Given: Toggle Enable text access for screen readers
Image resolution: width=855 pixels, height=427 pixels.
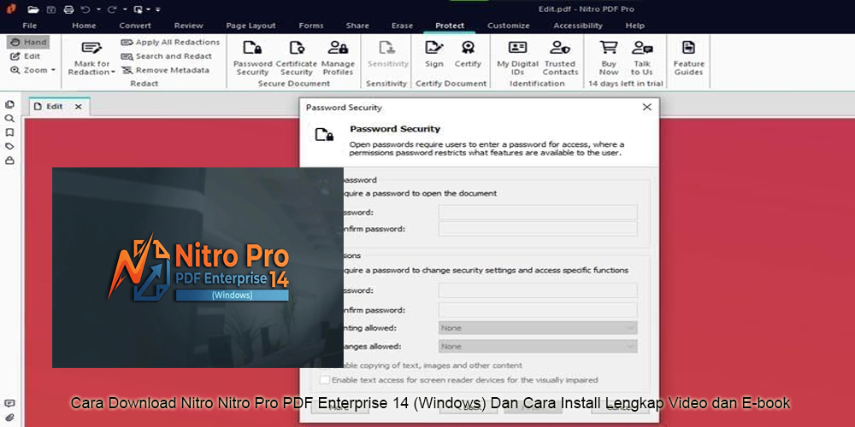Looking at the screenshot, I should coord(325,380).
